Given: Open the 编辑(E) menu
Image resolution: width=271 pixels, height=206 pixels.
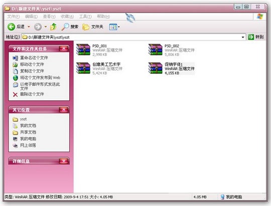Looking at the screenshot, I should tap(31, 17).
